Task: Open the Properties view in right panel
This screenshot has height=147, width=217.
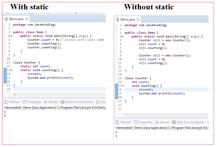Action: click(x=143, y=122)
